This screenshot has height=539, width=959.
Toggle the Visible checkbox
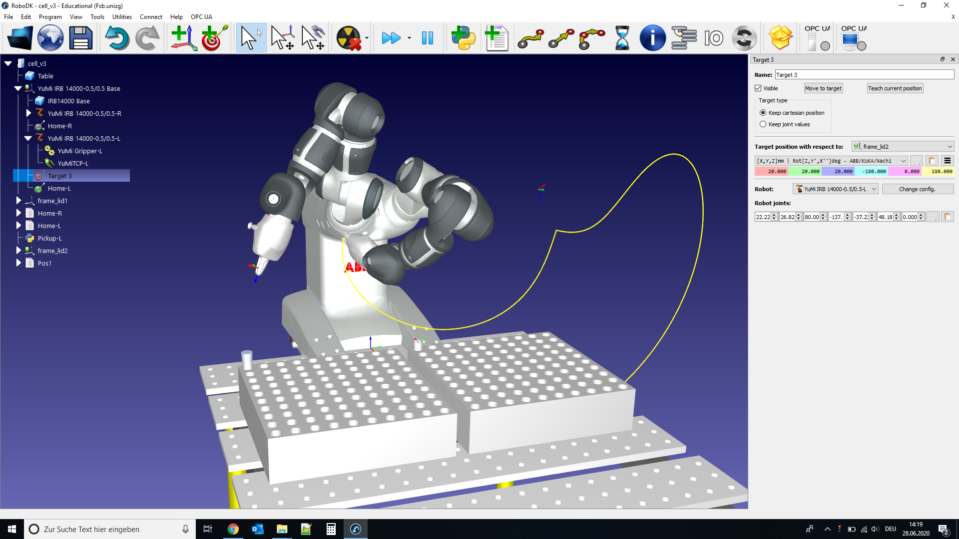click(x=758, y=88)
